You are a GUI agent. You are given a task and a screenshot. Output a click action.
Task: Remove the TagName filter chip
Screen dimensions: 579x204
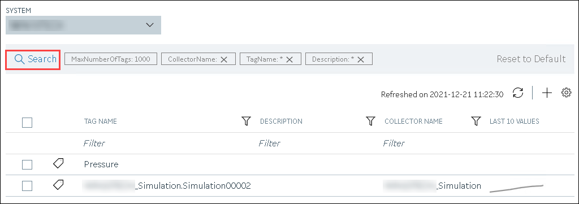coord(289,59)
